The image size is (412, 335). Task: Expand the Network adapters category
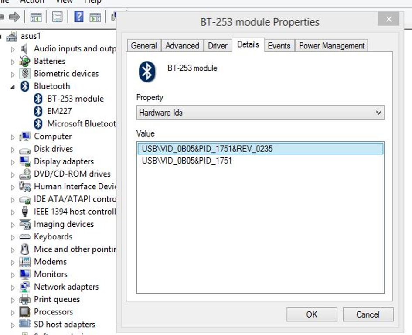[13, 287]
